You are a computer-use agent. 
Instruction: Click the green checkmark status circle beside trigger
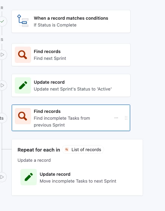coord(2,21)
